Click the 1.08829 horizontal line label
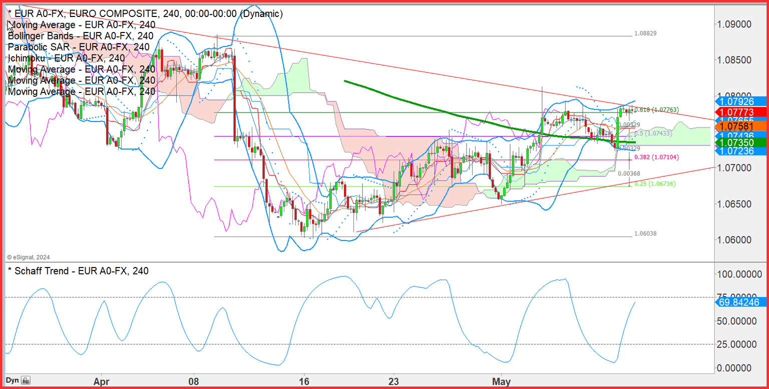The height and width of the screenshot is (389, 769). pyautogui.click(x=645, y=33)
